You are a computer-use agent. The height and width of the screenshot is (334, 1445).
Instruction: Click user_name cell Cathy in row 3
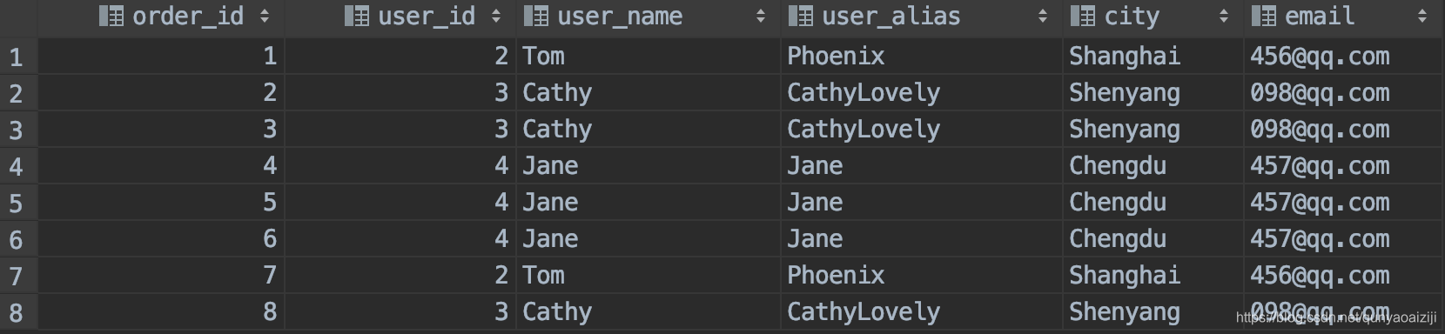(649, 130)
